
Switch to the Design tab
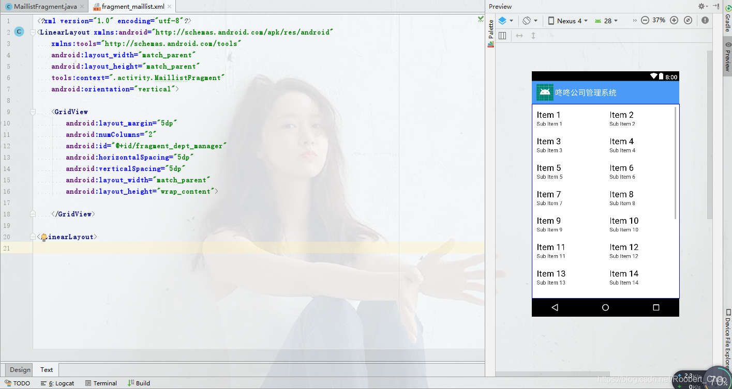click(20, 369)
